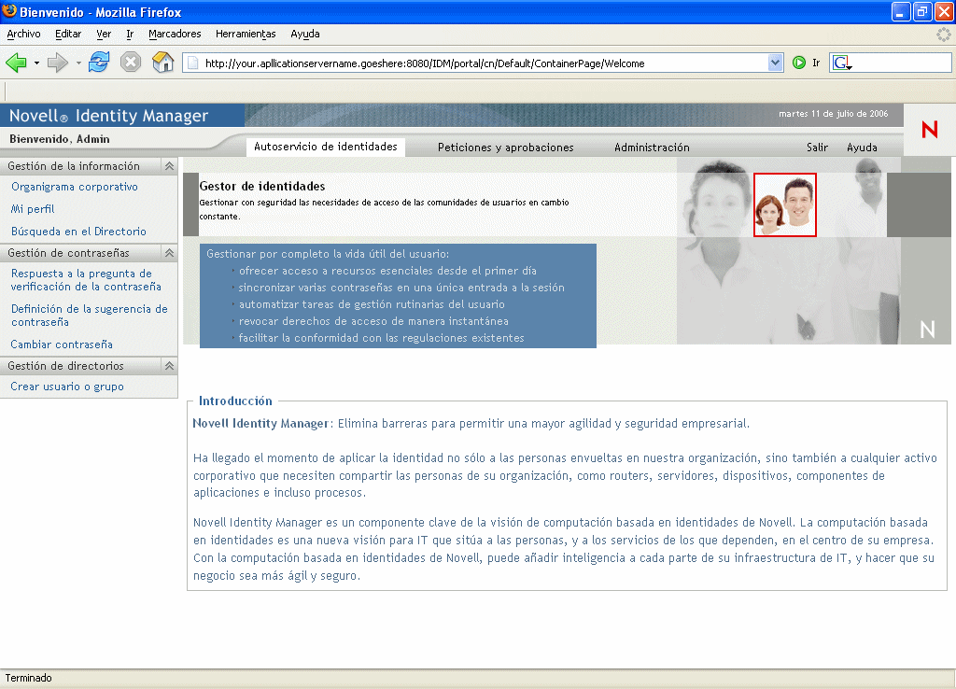This screenshot has width=956, height=689.
Task: Click the Ir label beside Go button
Action: pos(816,63)
